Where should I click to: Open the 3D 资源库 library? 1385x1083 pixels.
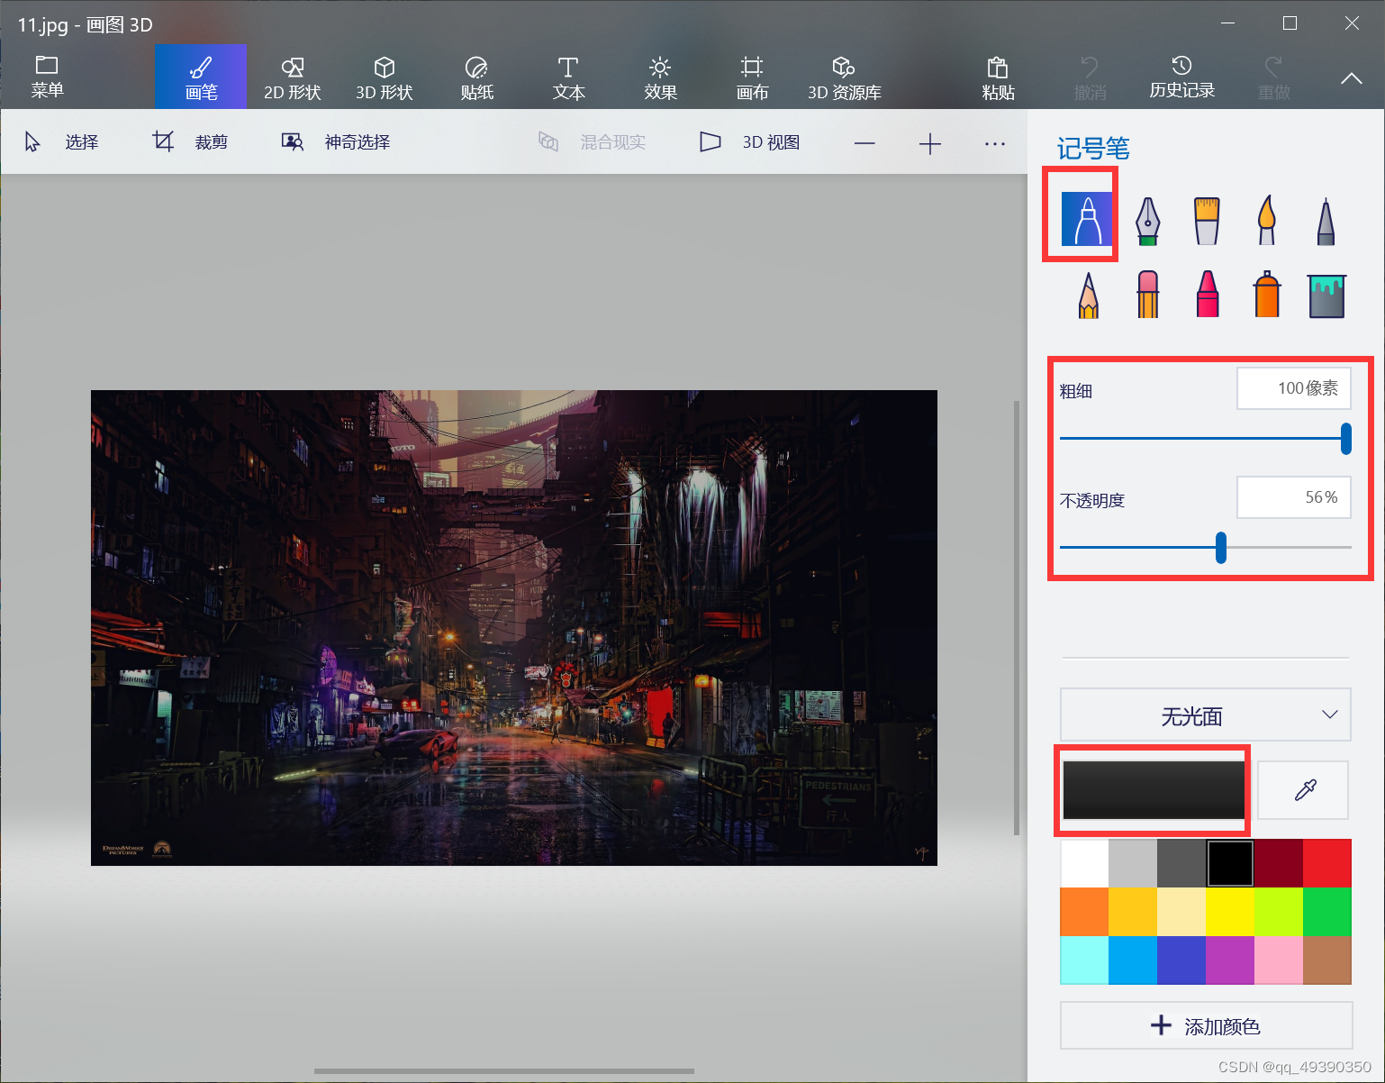tap(844, 78)
